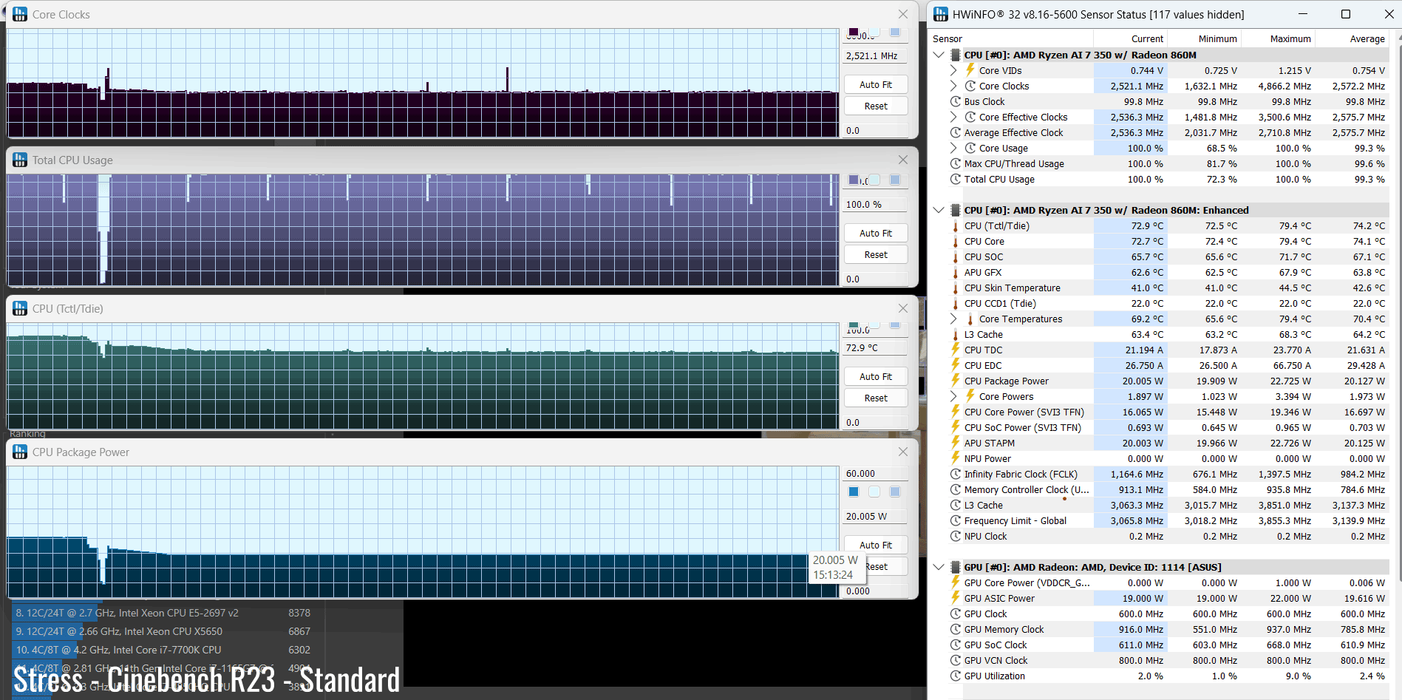Click Auto Fit in the Total CPU Usage window

pyautogui.click(x=876, y=233)
